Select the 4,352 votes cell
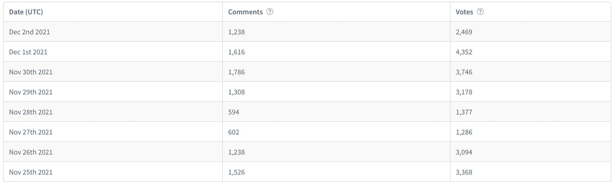 (x=464, y=52)
